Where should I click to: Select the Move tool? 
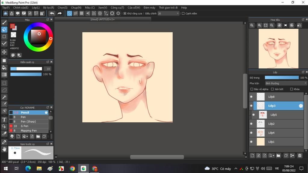click(4, 52)
